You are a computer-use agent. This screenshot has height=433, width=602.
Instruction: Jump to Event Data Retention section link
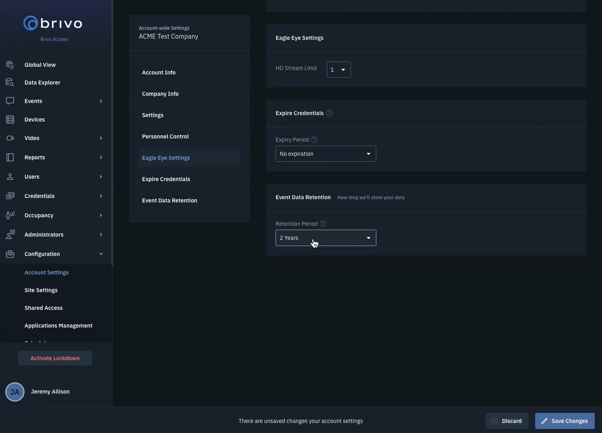click(x=169, y=200)
